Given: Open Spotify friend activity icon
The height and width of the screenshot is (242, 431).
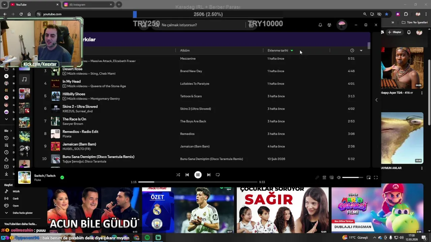Looking at the screenshot, I should pos(329,25).
